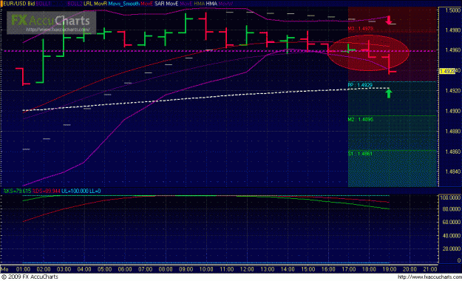Click the 1.4900 price axis value
Image resolution: width=462 pixels, height=281 pixels.
coord(453,111)
